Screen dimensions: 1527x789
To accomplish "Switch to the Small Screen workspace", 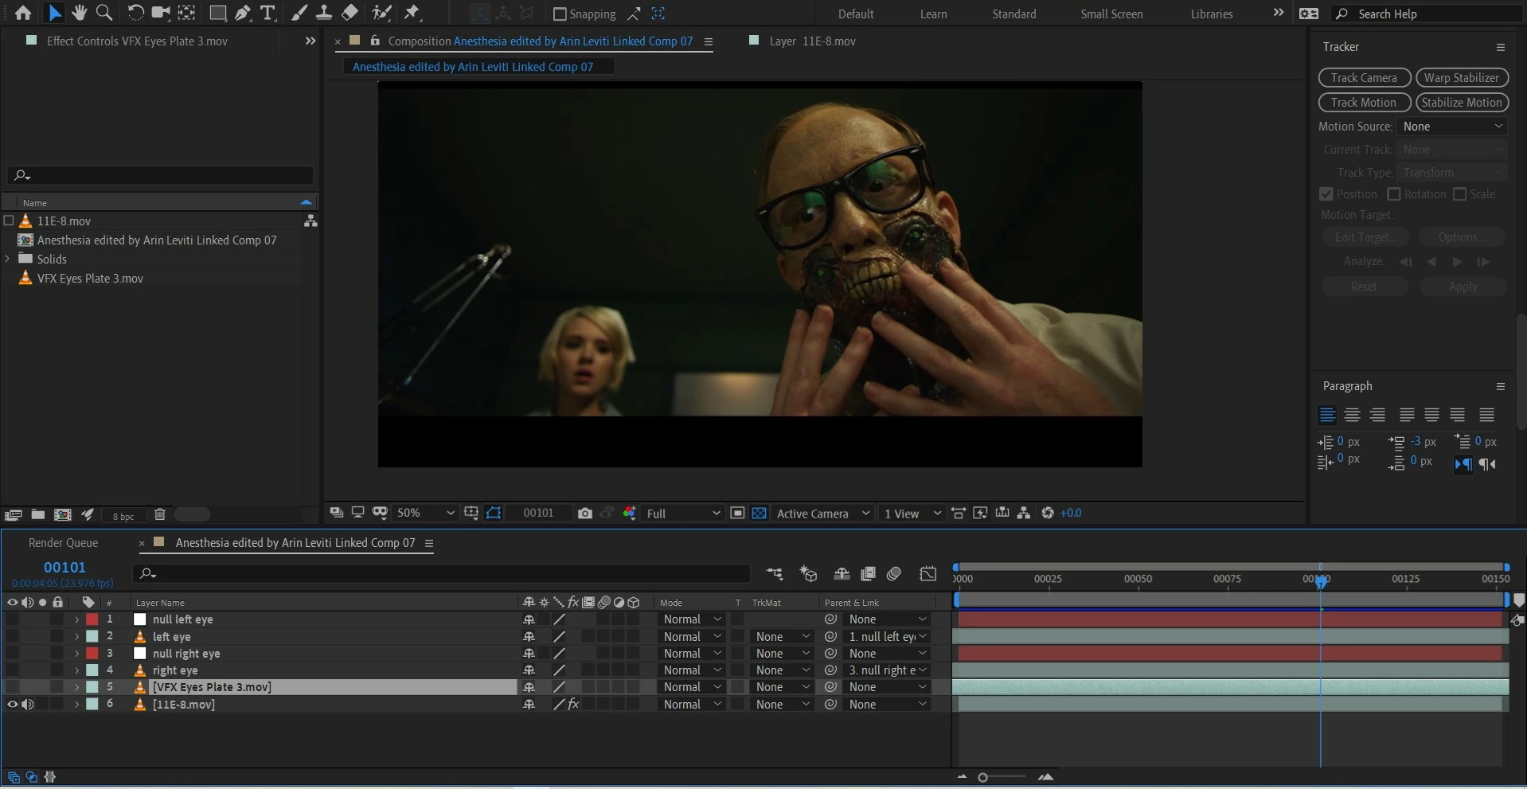I will 1111,14.
